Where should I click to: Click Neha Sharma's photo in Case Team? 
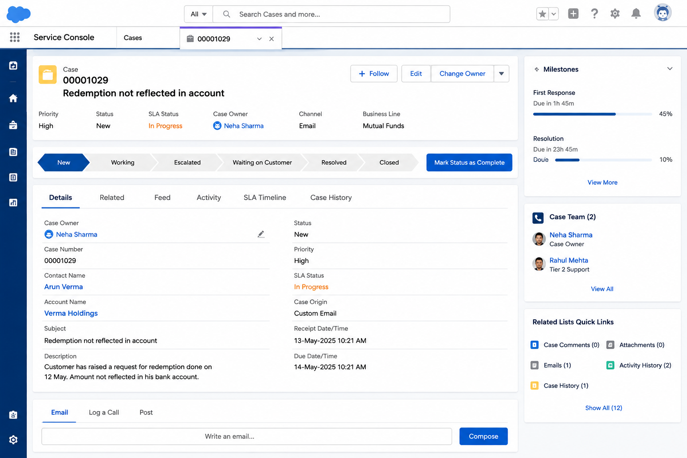coord(539,239)
